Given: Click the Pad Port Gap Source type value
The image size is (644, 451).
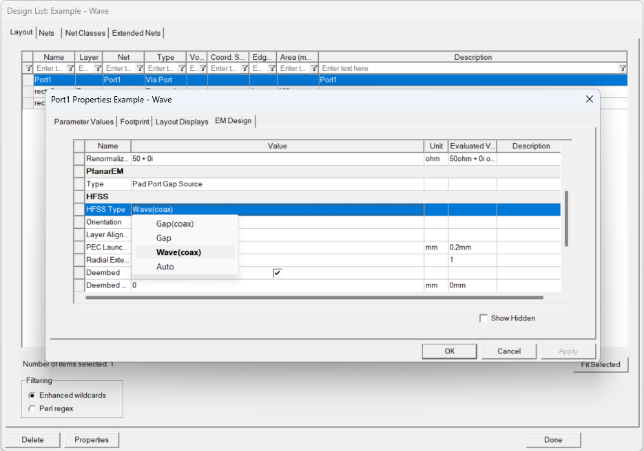Looking at the screenshot, I should coord(278,184).
